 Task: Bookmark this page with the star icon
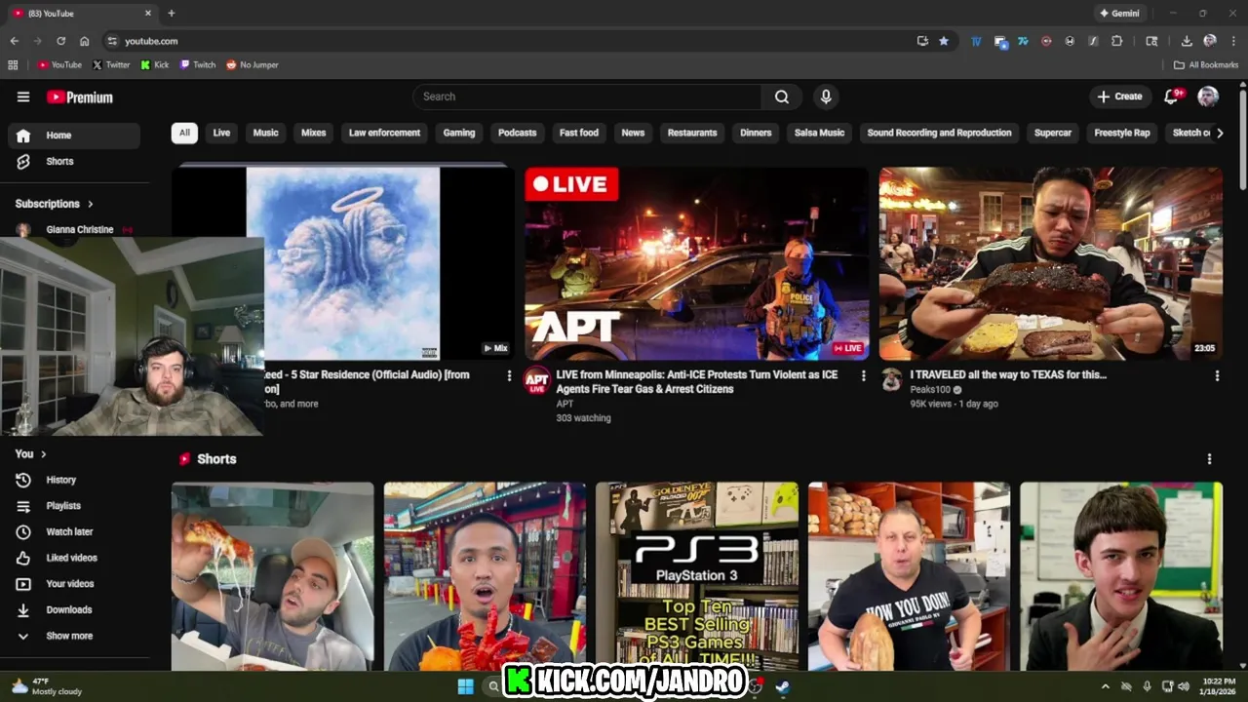pyautogui.click(x=944, y=41)
